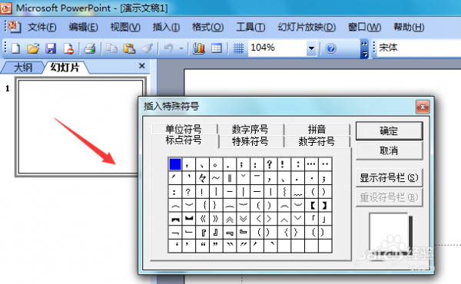Paste using the clipboard icon
Screen dimensions: 461x284
tap(129, 48)
